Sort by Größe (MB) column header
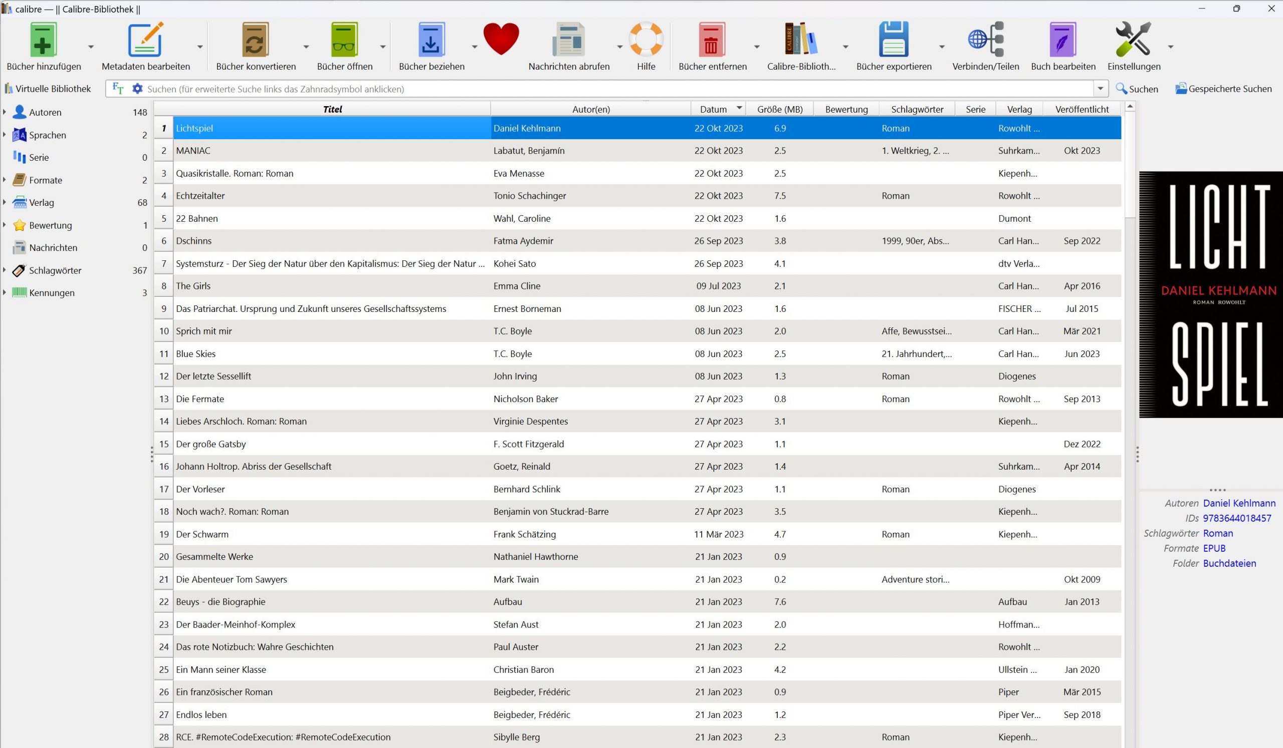1283x748 pixels. tap(779, 109)
